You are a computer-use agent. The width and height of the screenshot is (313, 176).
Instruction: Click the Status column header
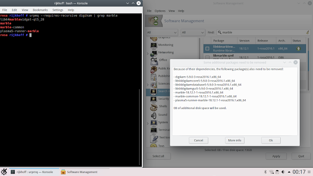[x=298, y=41]
